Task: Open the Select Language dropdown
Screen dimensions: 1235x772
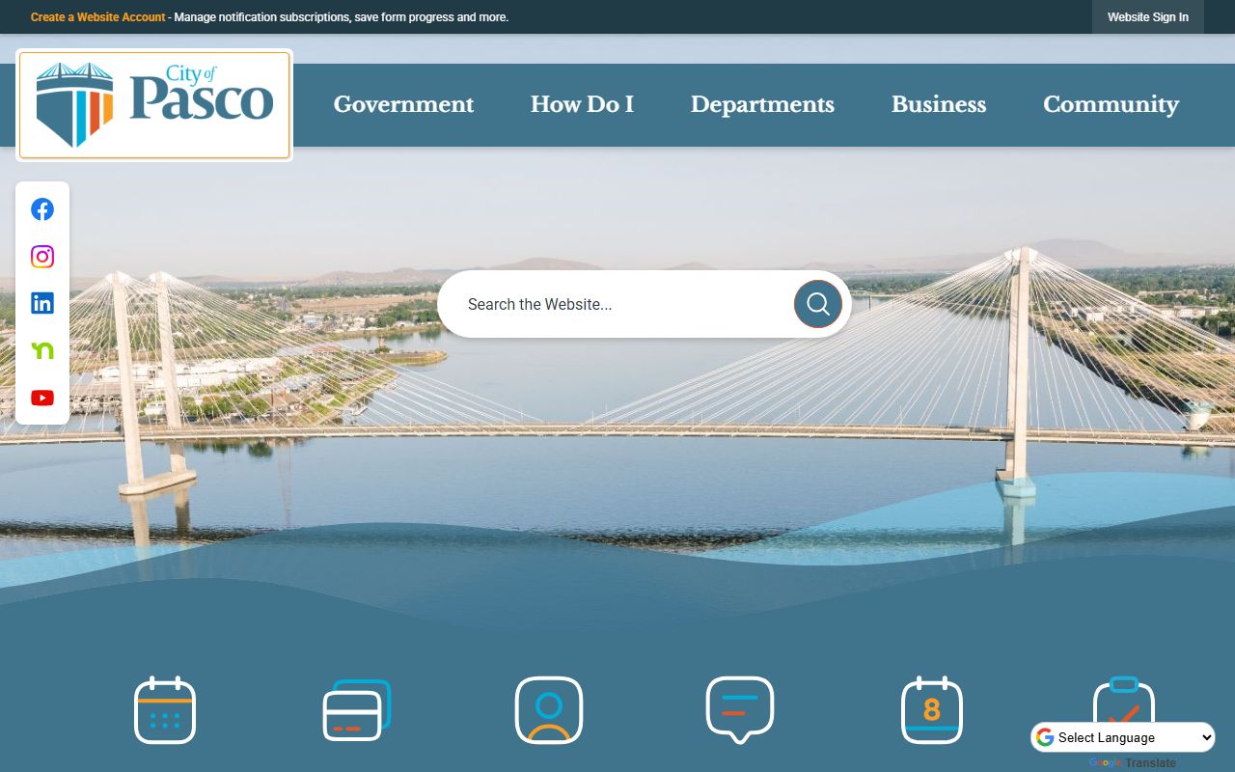Action: pyautogui.click(x=1123, y=737)
